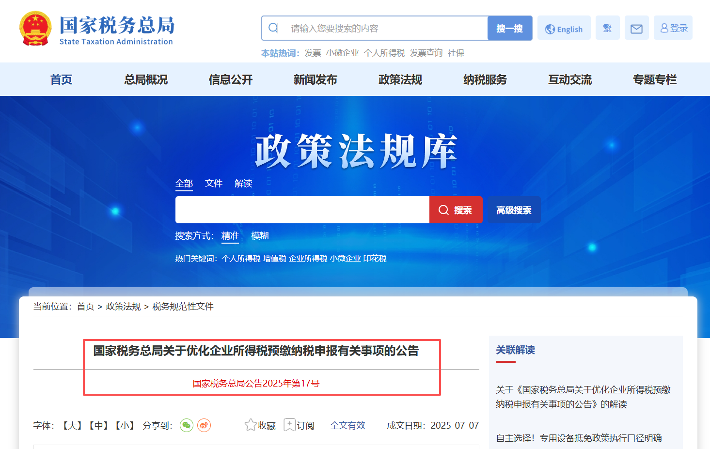The width and height of the screenshot is (710, 449).
Task: Switch to Traditional Chinese with 繁 icon
Action: (607, 28)
